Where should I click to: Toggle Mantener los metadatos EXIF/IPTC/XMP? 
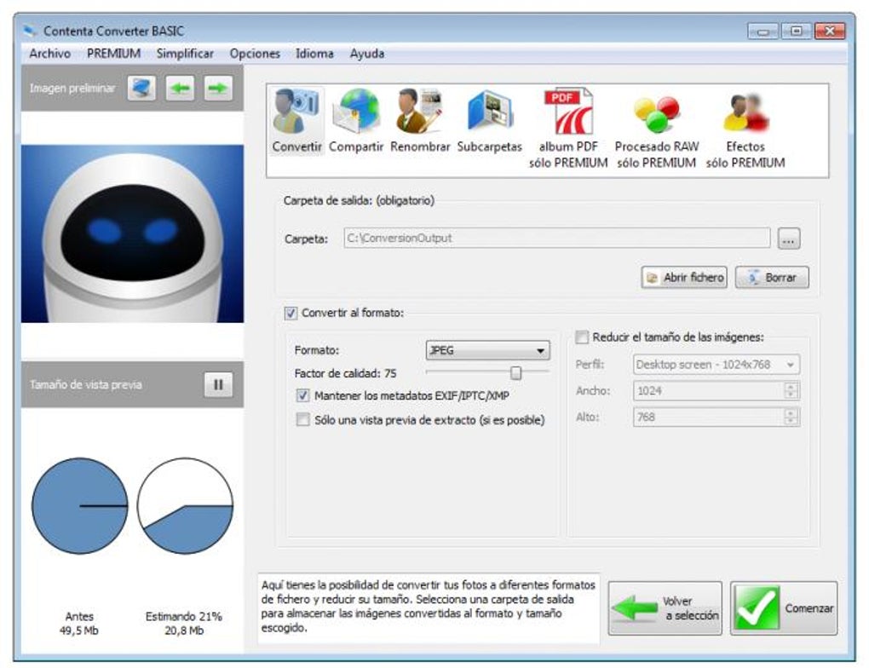[302, 396]
